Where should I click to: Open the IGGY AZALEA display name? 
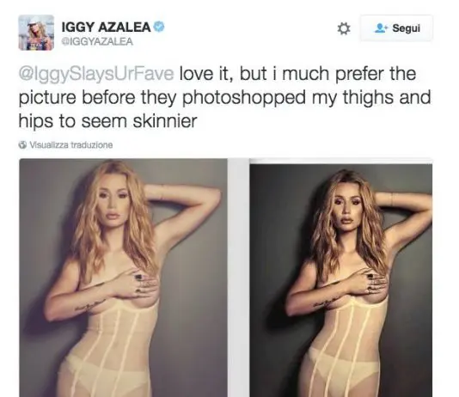(x=107, y=27)
